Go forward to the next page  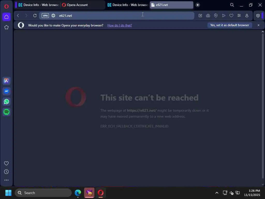tap(26, 16)
